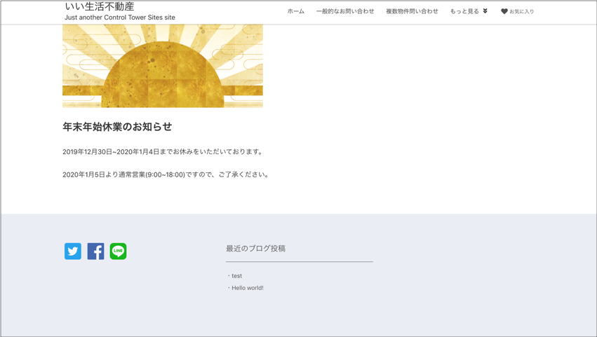The height and width of the screenshot is (337, 597).
Task: Click the paragraph about 2020年1月5日 通常営業
Action: 166,174
